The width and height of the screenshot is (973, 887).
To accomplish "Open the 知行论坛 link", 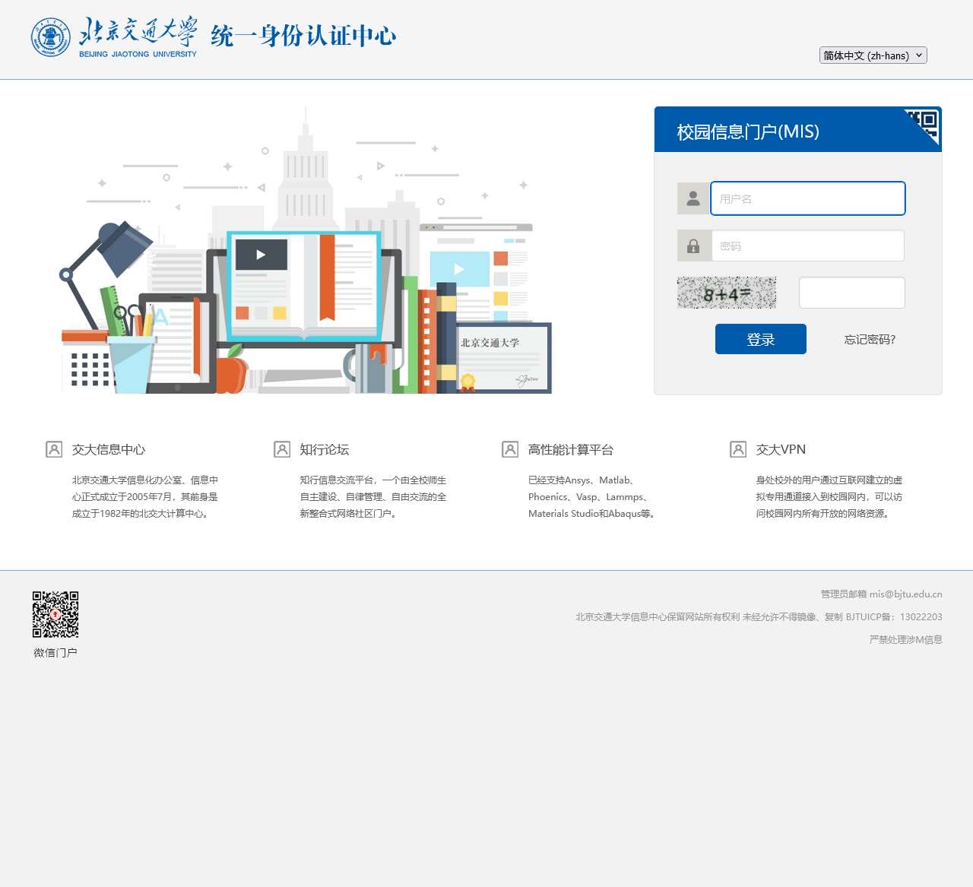I will click(x=325, y=449).
